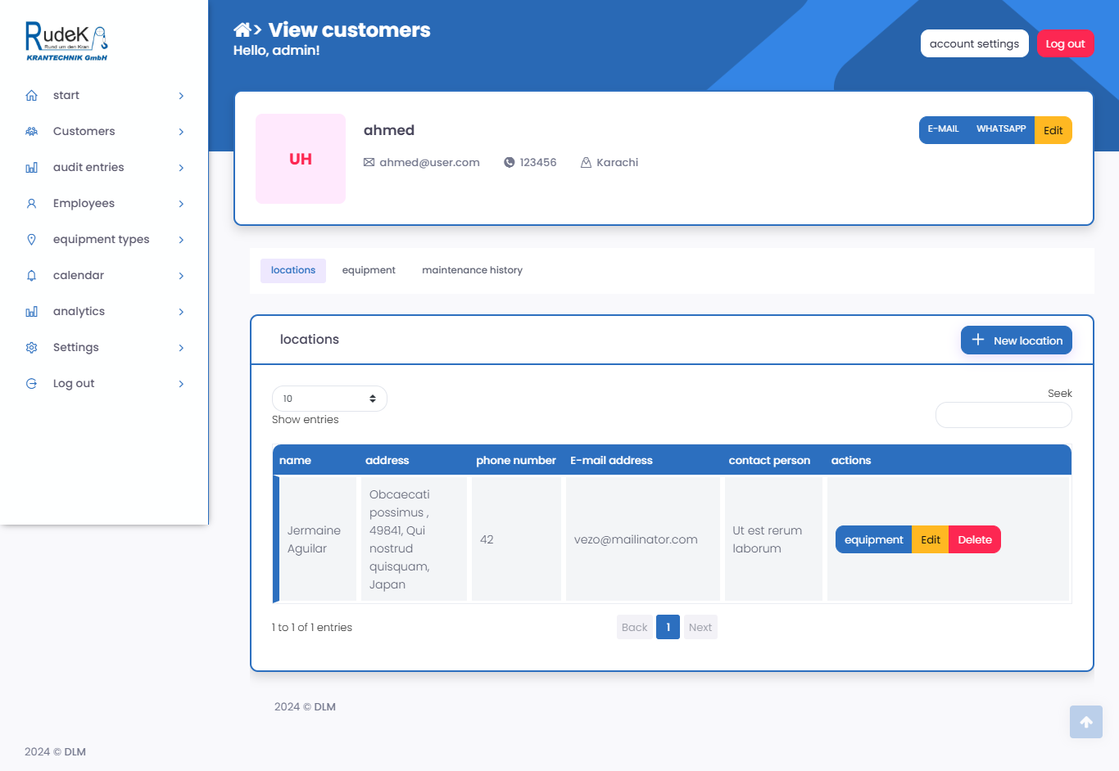The image size is (1119, 771).
Task: Switch to the equipment tab
Action: click(x=369, y=270)
